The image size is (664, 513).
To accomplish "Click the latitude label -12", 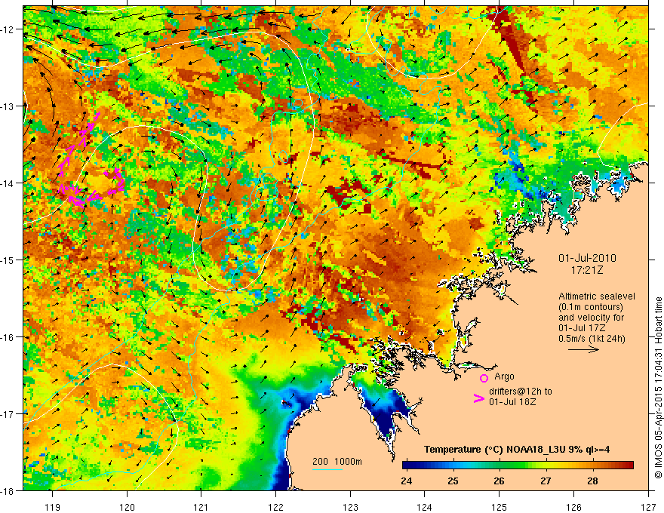I will pyautogui.click(x=8, y=29).
